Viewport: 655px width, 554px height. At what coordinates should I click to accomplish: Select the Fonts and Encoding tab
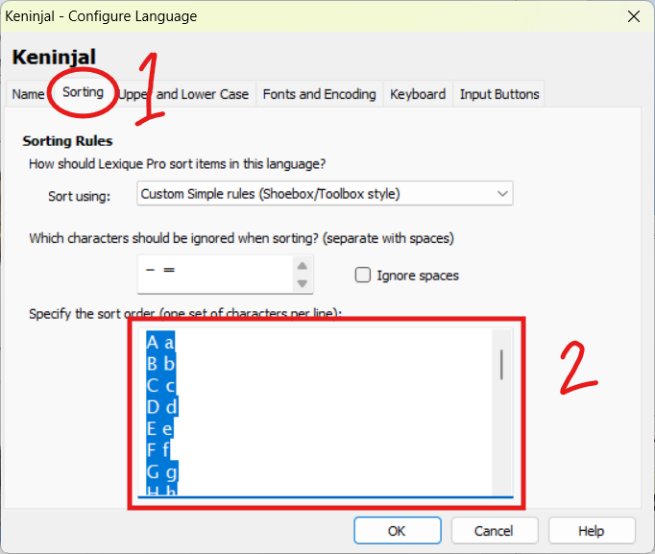click(319, 94)
